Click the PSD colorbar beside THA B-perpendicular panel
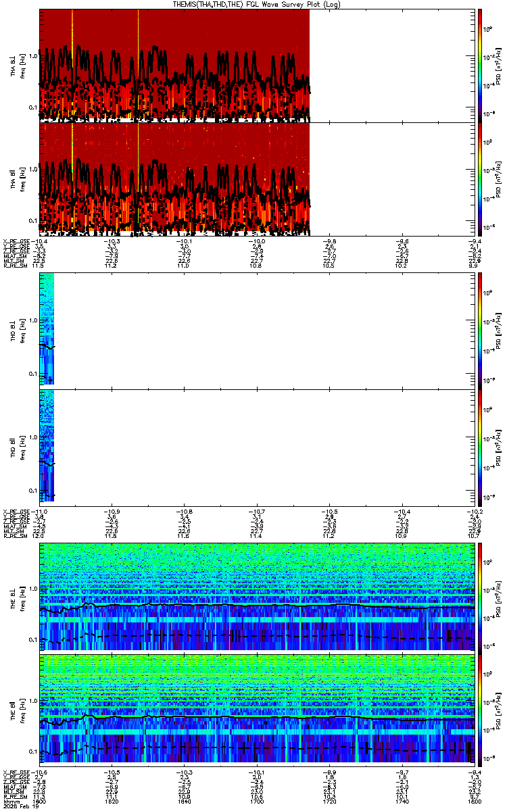 point(481,66)
